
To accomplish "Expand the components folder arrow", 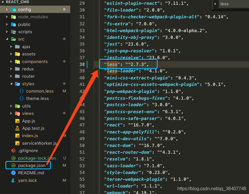I will point(11,61).
